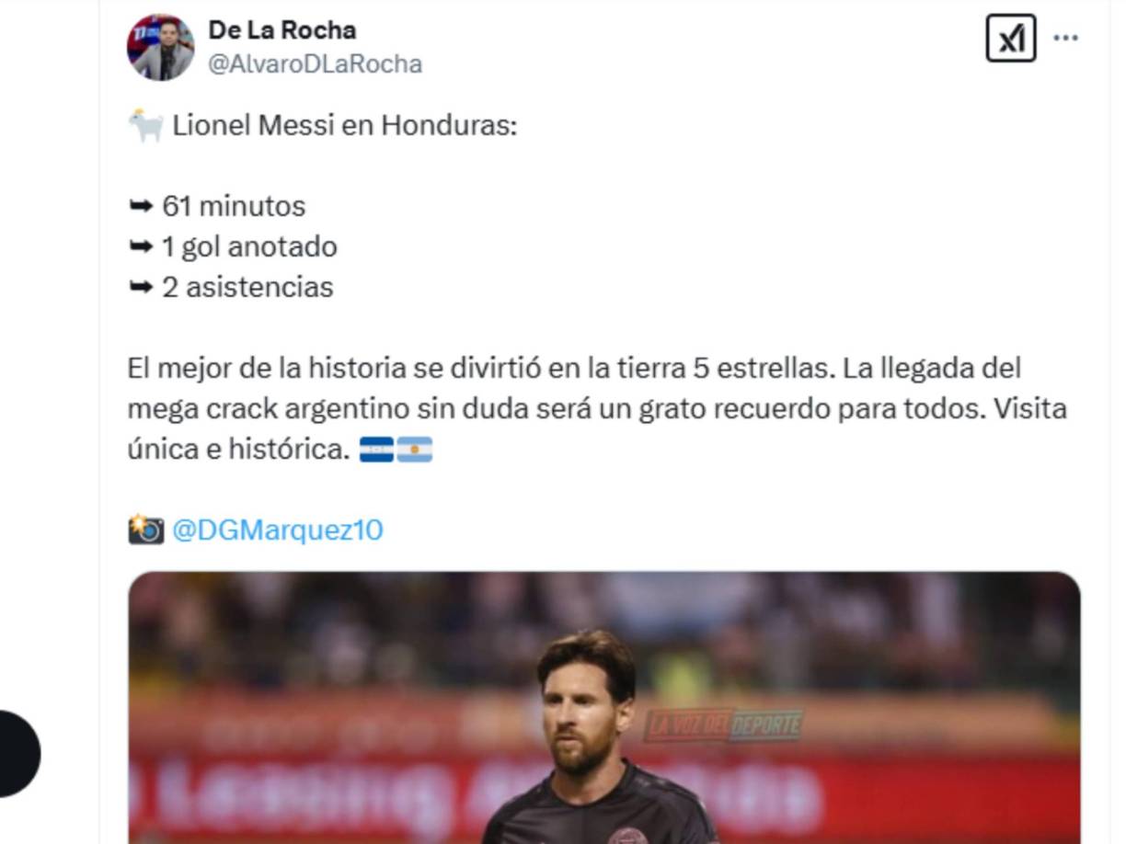The image size is (1126, 844).
Task: Click the "Lionel Messi en Honduras:" heading text
Action: pos(345,126)
